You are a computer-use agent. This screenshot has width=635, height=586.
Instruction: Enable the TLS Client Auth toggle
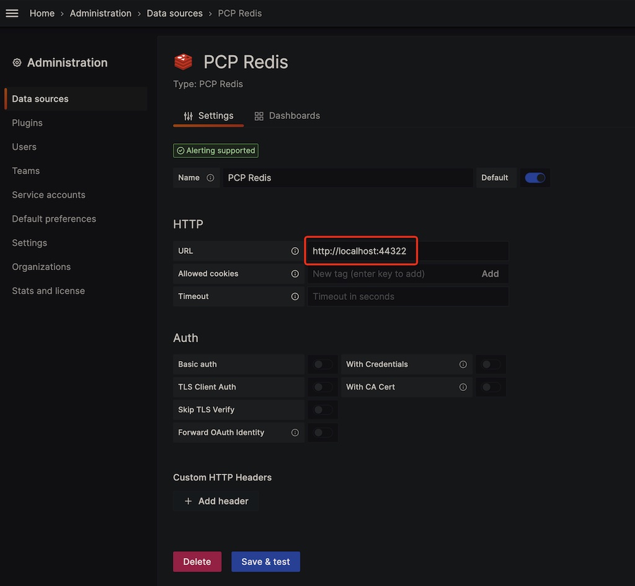click(x=322, y=387)
